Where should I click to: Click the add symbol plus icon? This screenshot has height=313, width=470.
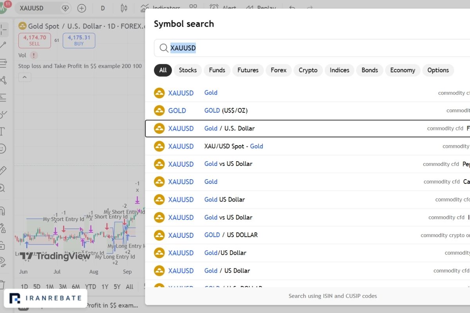pos(81,8)
